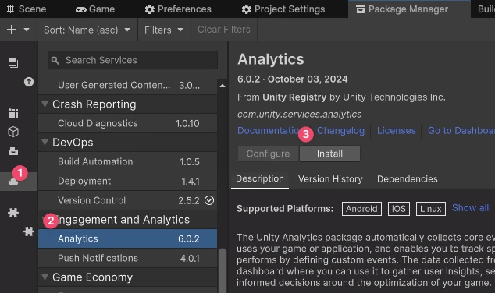The height and width of the screenshot is (293, 495).
Task: Open the Sort: Name (asc) dropdown
Action: click(x=87, y=30)
